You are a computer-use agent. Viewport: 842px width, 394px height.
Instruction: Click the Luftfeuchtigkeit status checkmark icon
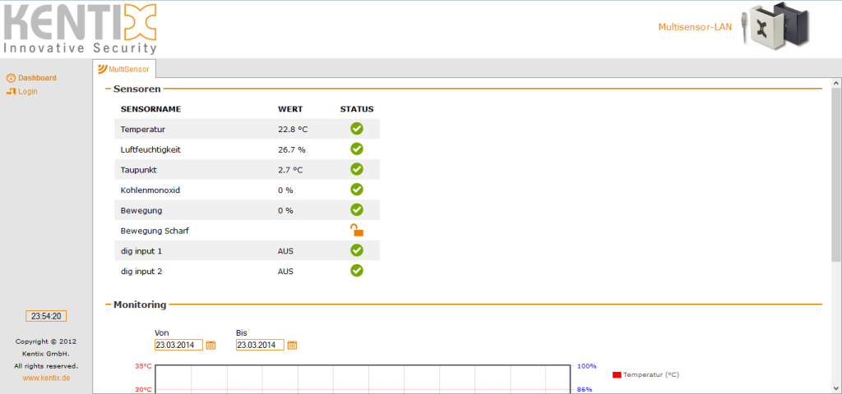coord(357,149)
